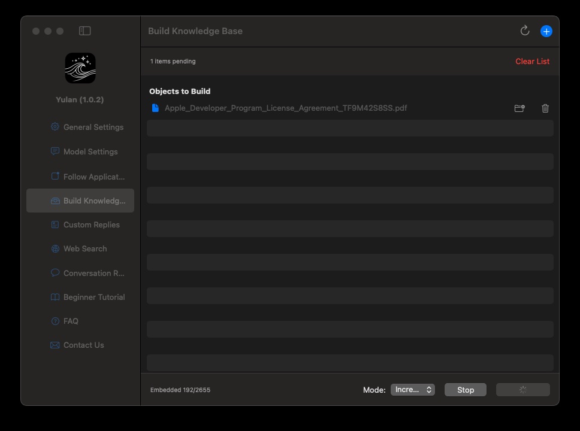
Task: Click the Custom Replies icon
Action: 55,224
